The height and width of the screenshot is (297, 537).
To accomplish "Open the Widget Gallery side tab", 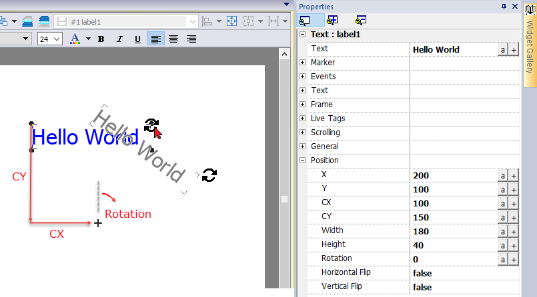I will [529, 47].
